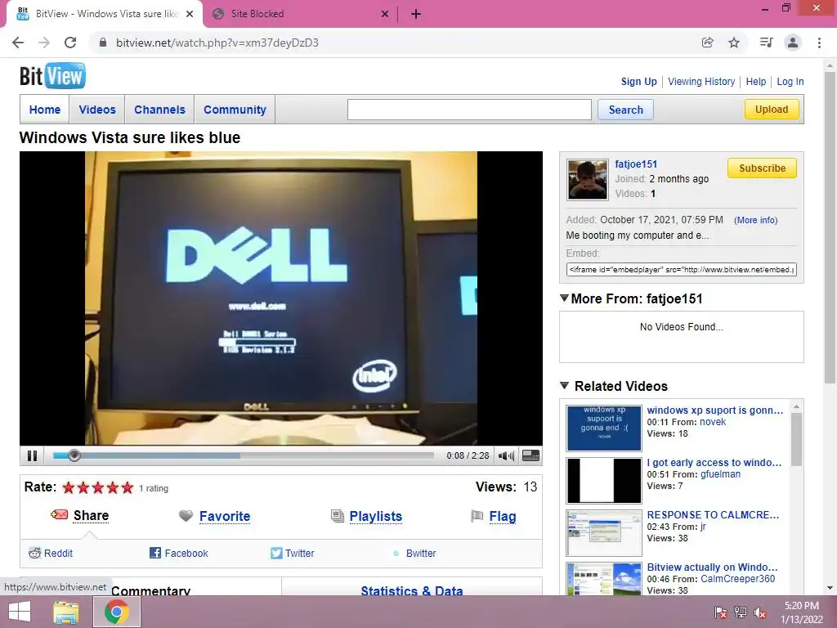Image resolution: width=837 pixels, height=628 pixels.
Task: Click the share page icon in address bar
Action: click(707, 43)
